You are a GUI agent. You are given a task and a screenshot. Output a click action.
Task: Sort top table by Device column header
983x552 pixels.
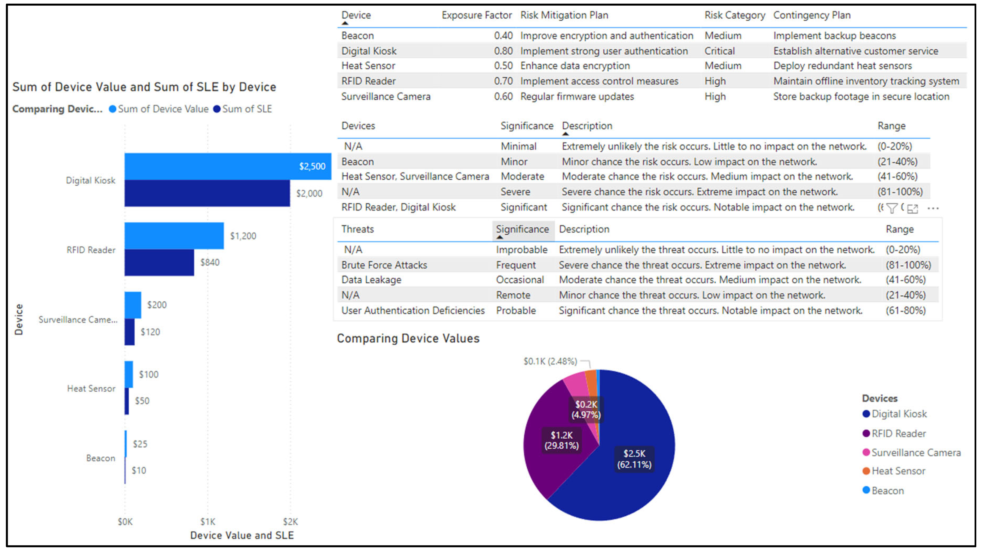pos(356,15)
